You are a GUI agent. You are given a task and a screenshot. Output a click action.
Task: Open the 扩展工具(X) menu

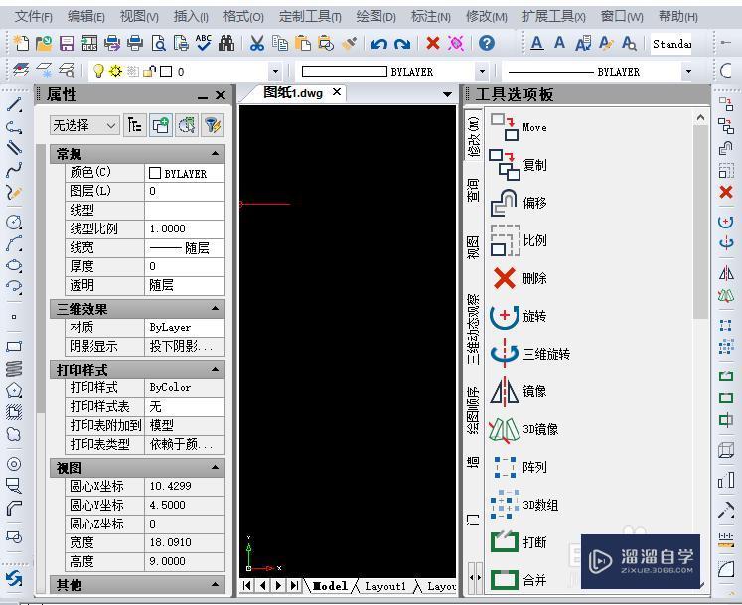click(553, 17)
